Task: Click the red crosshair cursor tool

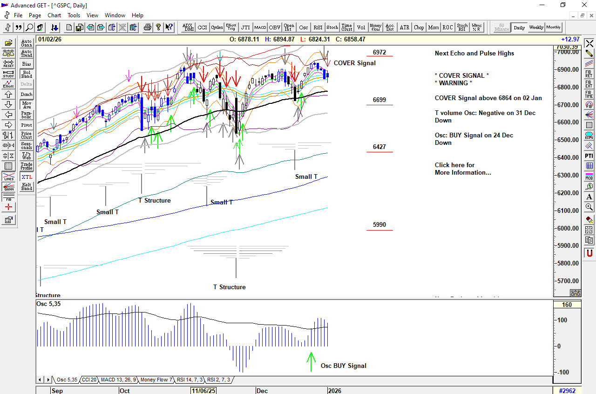Action: pos(8,207)
